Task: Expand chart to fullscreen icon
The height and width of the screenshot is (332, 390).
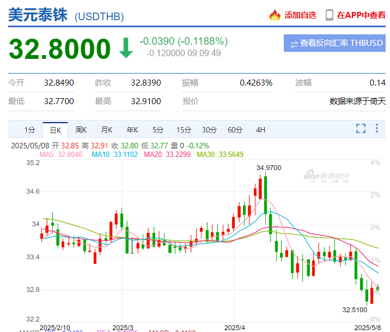Action: click(x=361, y=129)
